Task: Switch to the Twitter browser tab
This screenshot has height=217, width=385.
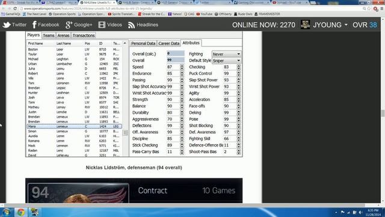Action: pyautogui.click(x=213, y=2)
